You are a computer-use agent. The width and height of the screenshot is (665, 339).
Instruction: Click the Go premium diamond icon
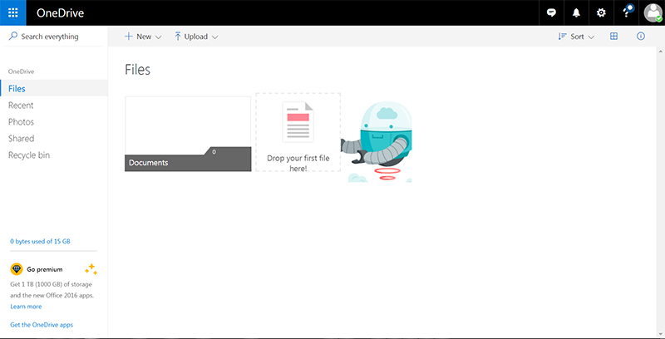(17, 269)
